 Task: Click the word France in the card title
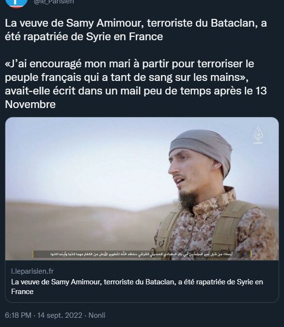[x=22, y=292]
